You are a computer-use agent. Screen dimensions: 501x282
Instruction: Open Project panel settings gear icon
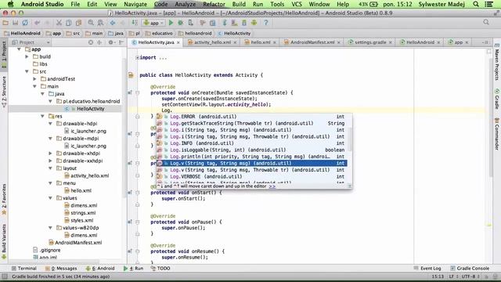click(x=110, y=42)
